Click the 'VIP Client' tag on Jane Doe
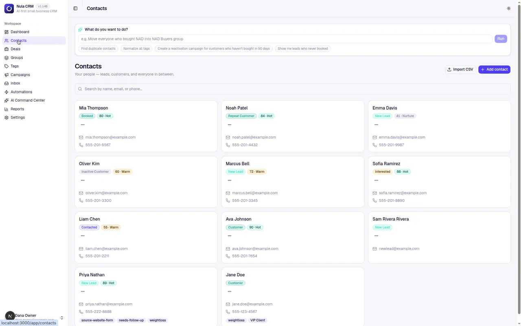The width and height of the screenshot is (521, 326). click(x=258, y=320)
